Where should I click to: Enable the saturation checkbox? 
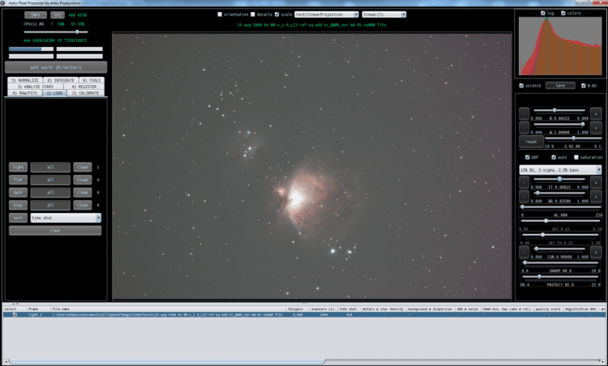pos(576,157)
